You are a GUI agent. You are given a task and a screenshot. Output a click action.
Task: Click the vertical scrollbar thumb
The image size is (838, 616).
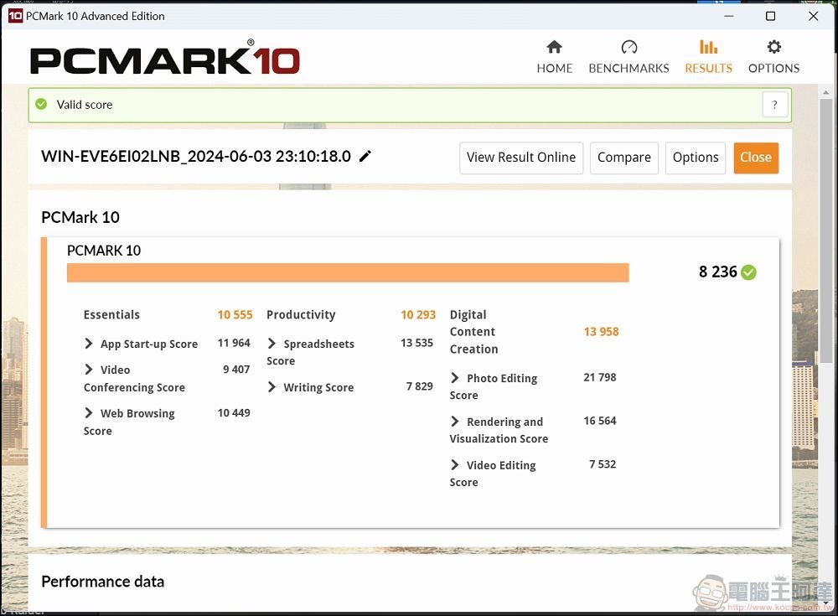pos(825,231)
